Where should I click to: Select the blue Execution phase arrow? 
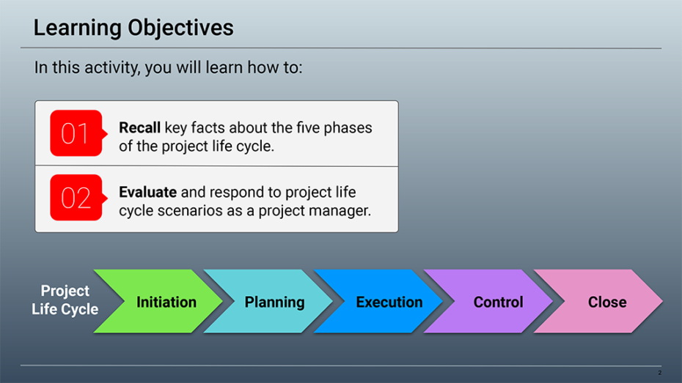click(x=384, y=302)
